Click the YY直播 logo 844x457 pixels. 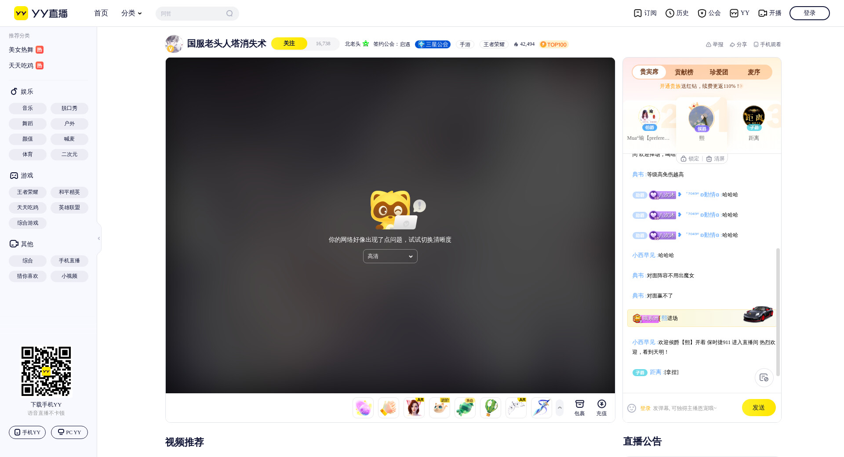tap(41, 13)
